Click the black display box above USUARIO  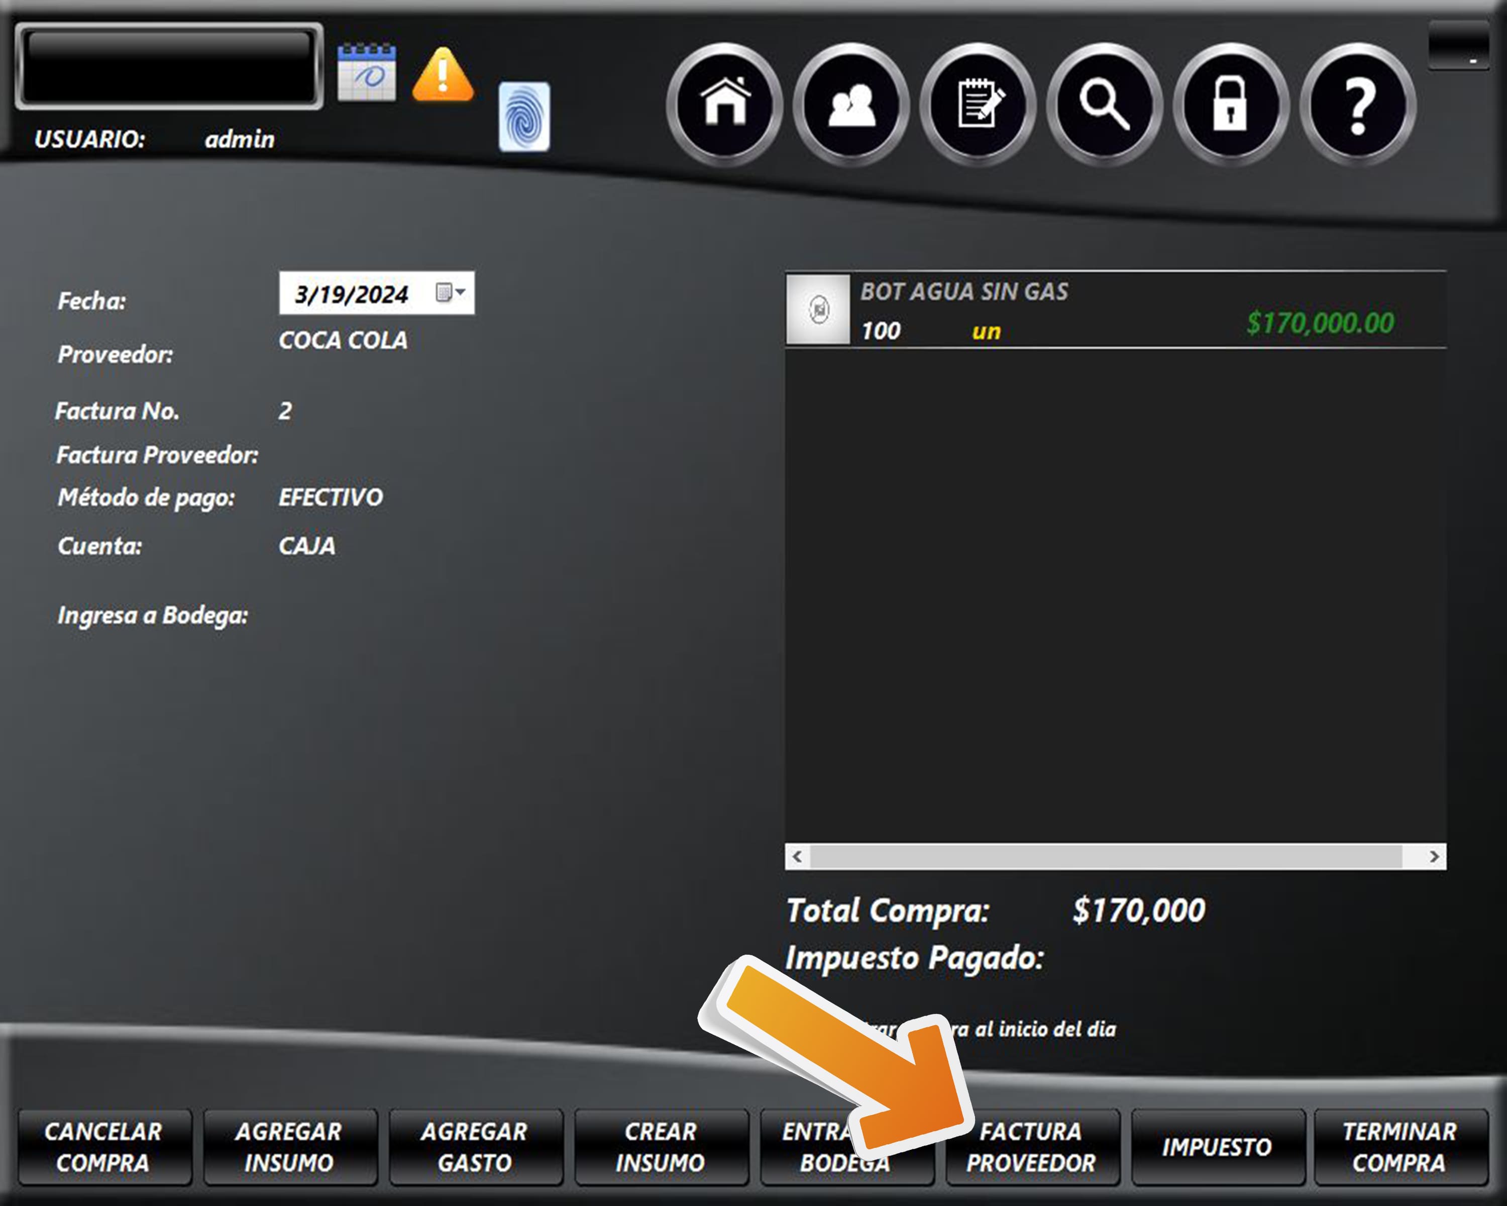(x=168, y=66)
